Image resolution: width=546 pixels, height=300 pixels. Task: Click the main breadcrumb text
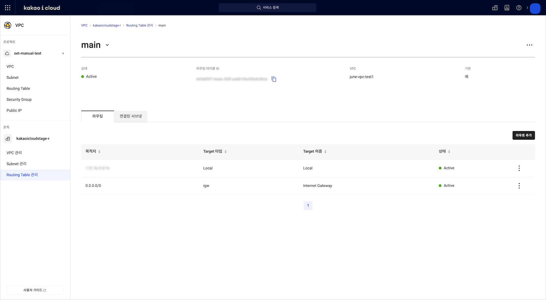162,25
